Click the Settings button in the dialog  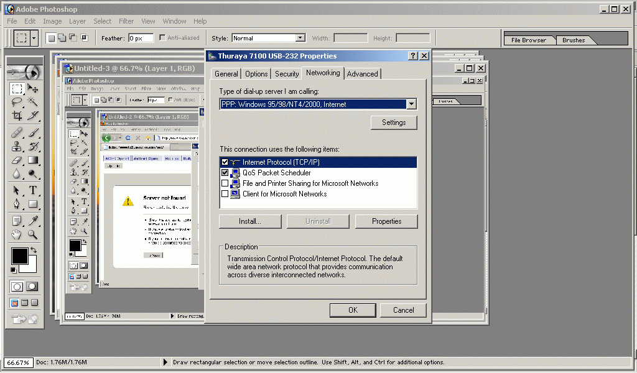394,122
